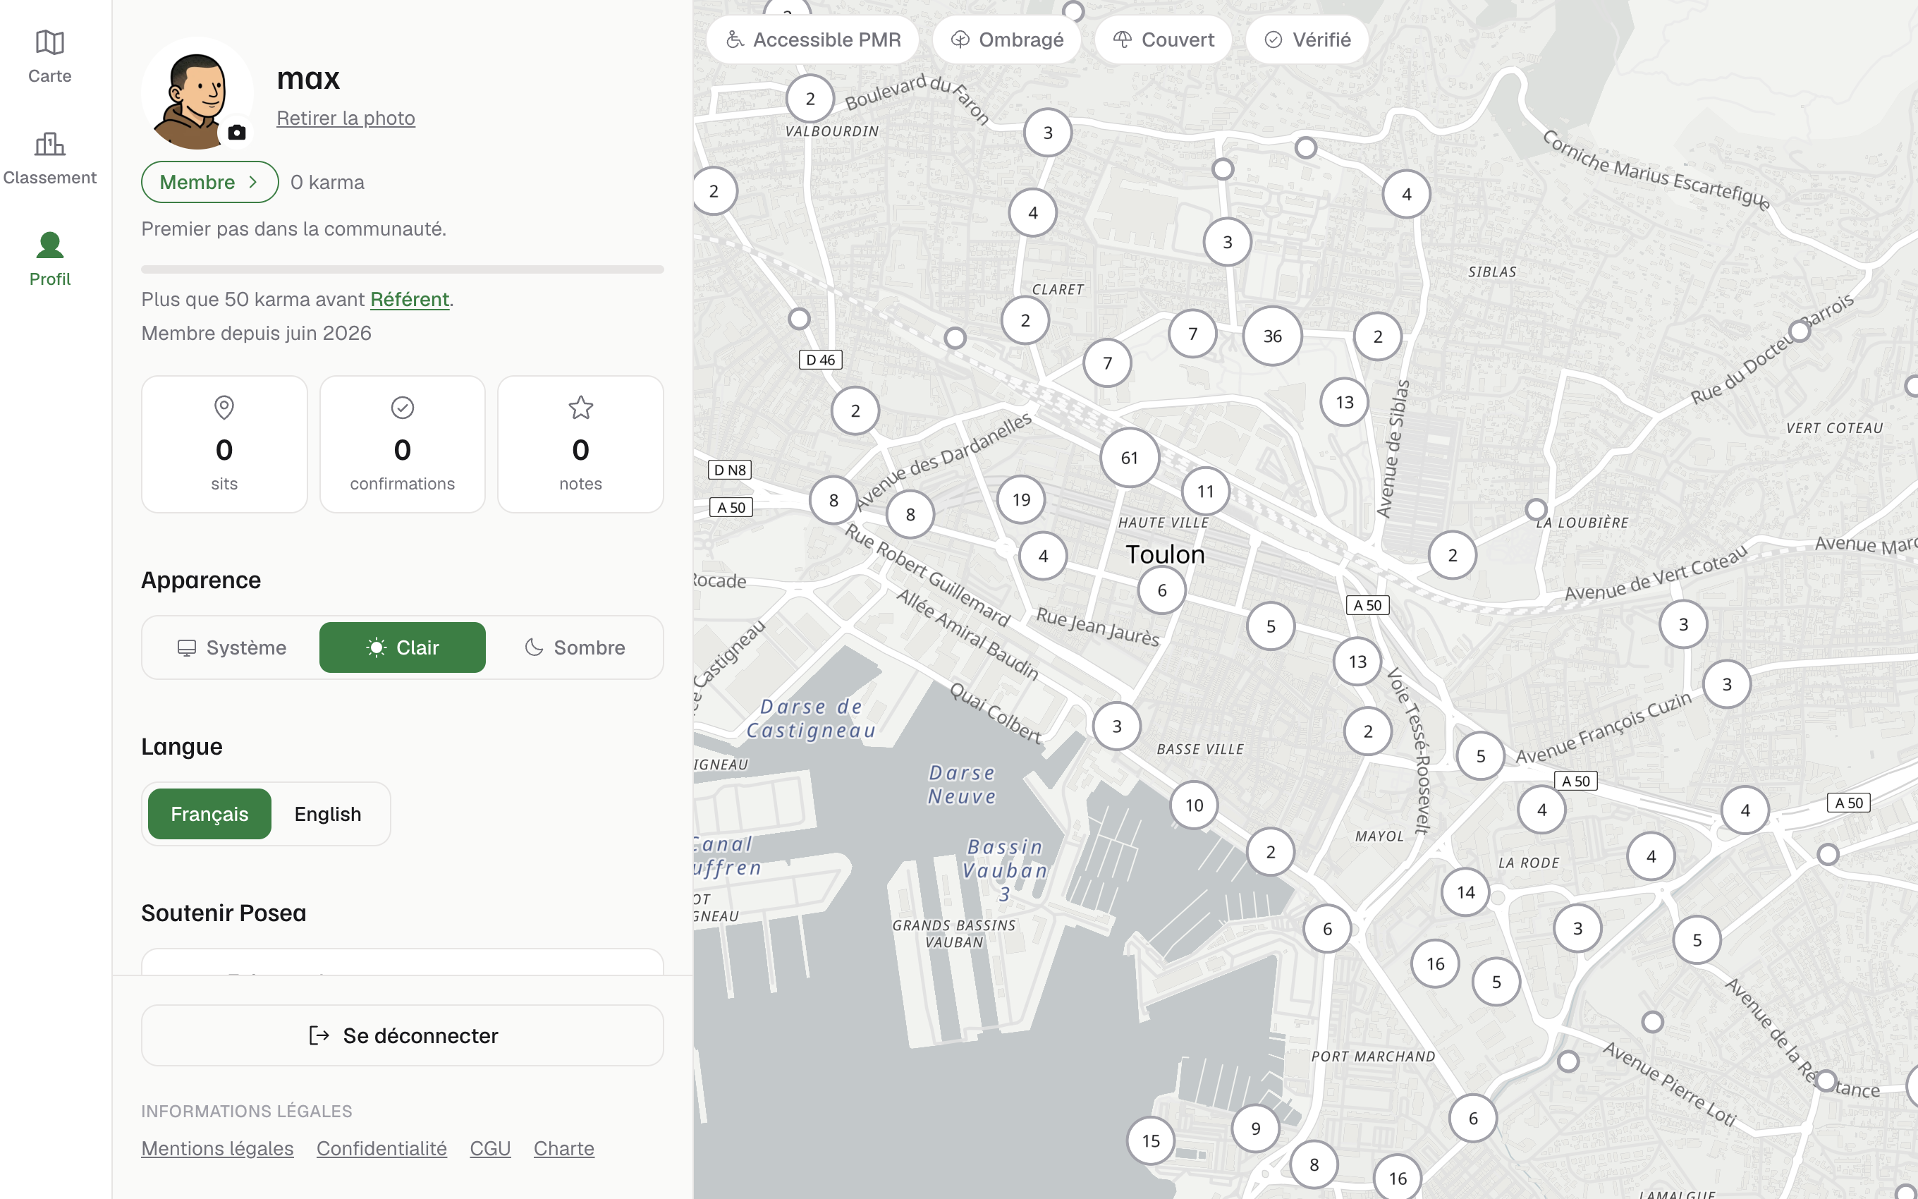
Task: Open cluster 2 near La Loubière
Action: coord(1452,555)
